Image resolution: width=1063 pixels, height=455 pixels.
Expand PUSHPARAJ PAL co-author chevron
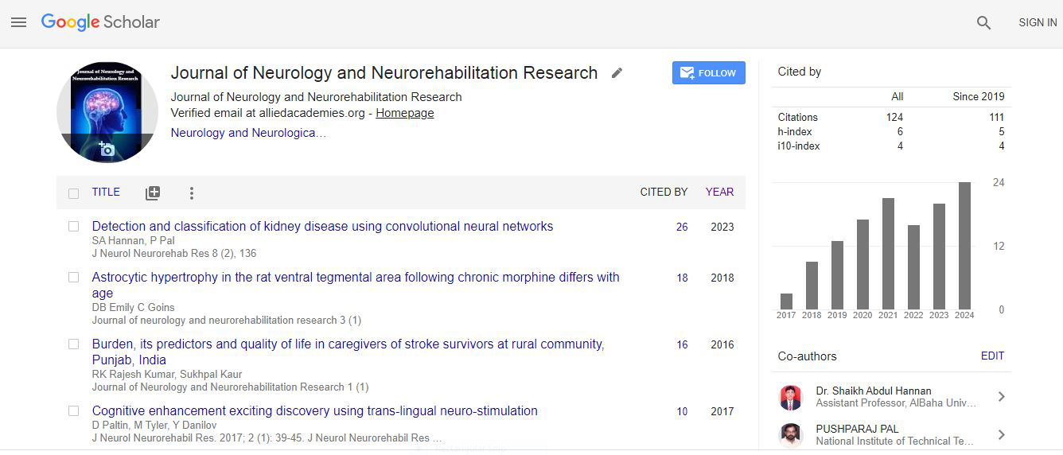click(x=1001, y=434)
